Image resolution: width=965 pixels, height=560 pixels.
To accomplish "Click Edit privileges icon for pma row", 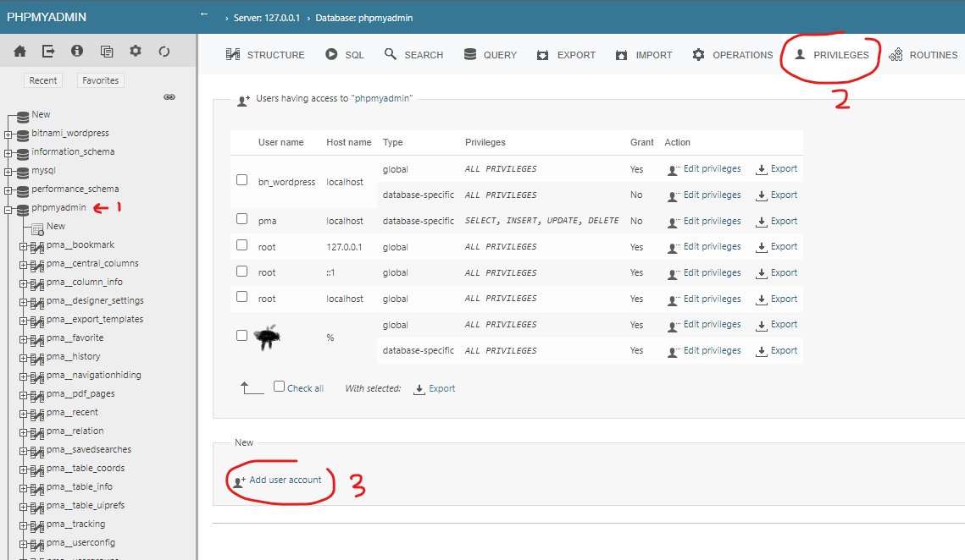I will (674, 222).
